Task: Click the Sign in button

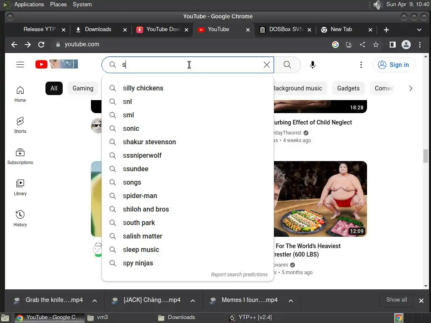Action: (394, 65)
